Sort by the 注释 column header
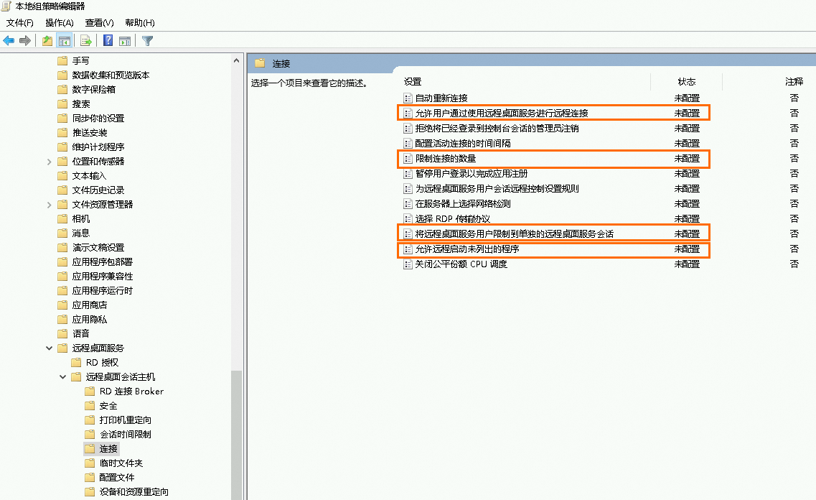Image resolution: width=816 pixels, height=500 pixels. click(x=794, y=82)
